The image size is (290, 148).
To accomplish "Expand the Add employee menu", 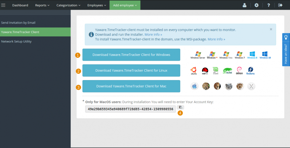I will 125,5.
